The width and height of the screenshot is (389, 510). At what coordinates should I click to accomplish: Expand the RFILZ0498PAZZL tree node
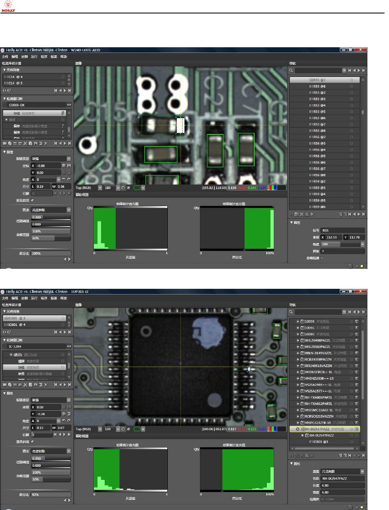[298, 341]
